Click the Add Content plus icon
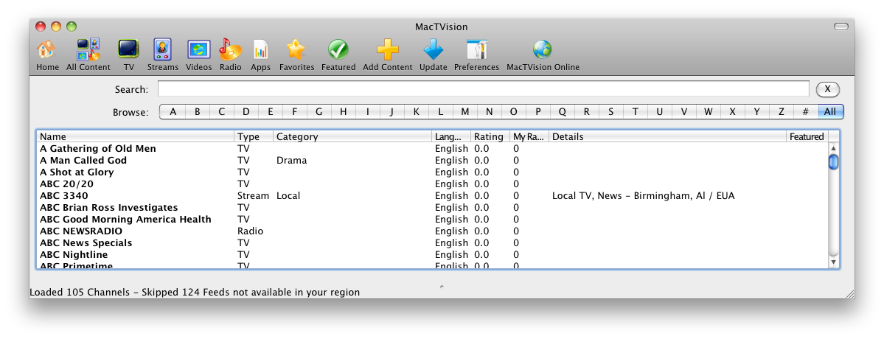Screen dimensions: 884x339 click(x=387, y=55)
